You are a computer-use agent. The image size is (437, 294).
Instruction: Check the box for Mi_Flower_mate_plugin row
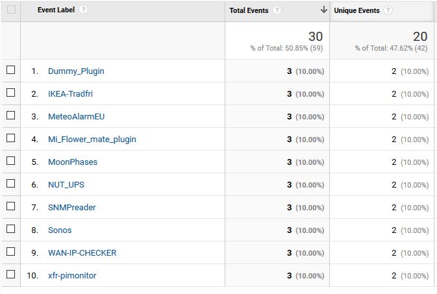click(10, 138)
